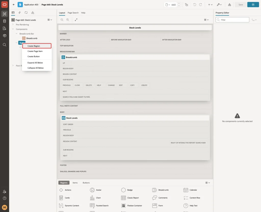This screenshot has height=212, width=261.
Task: Undo the last change
Action: [194, 5]
